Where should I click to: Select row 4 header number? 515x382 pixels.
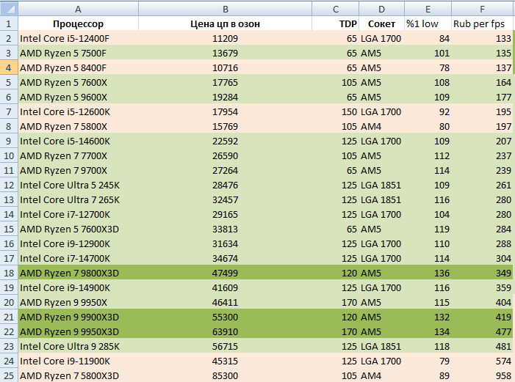9,67
